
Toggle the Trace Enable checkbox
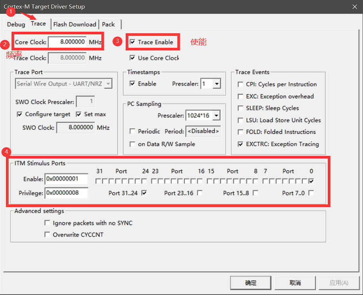point(133,42)
